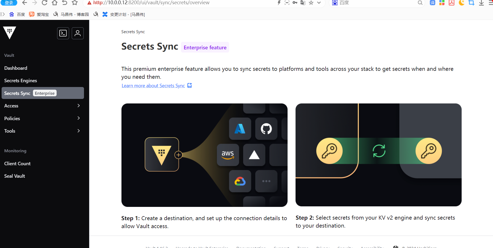
Task: Select Secrets Sync in the sidebar
Action: point(43,93)
